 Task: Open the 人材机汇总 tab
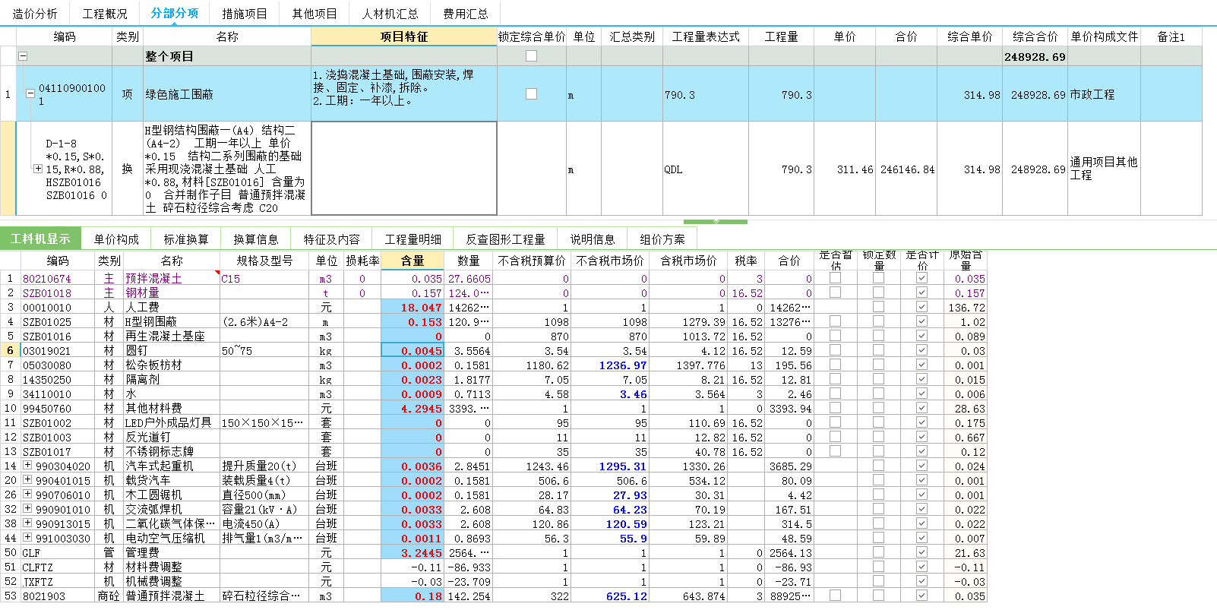pyautogui.click(x=390, y=14)
